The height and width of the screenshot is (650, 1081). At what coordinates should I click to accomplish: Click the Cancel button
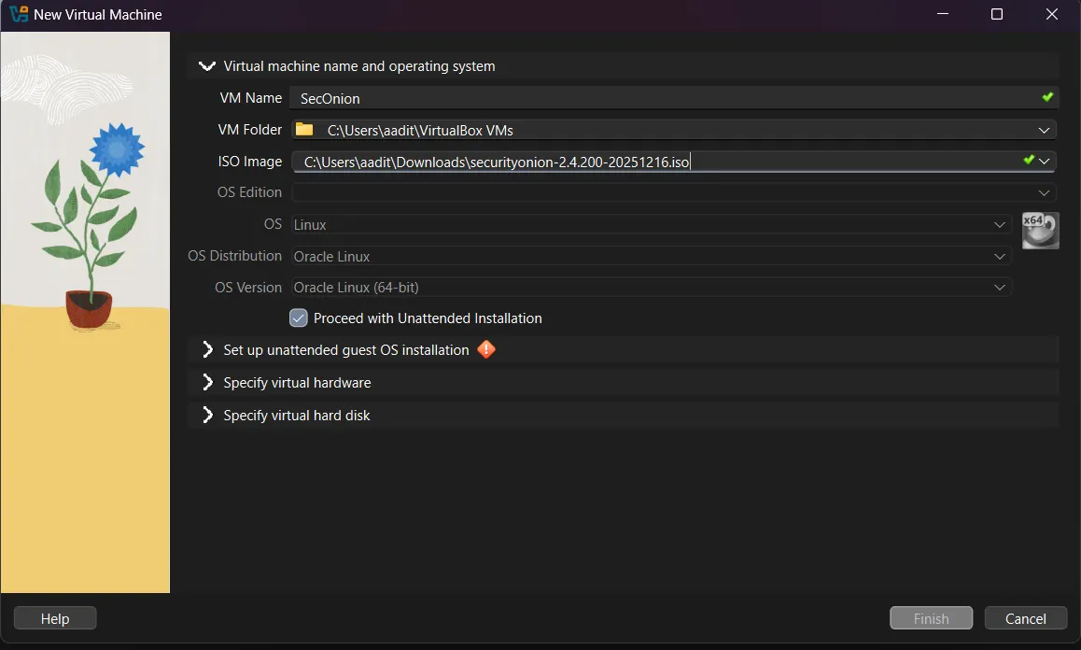pos(1025,618)
